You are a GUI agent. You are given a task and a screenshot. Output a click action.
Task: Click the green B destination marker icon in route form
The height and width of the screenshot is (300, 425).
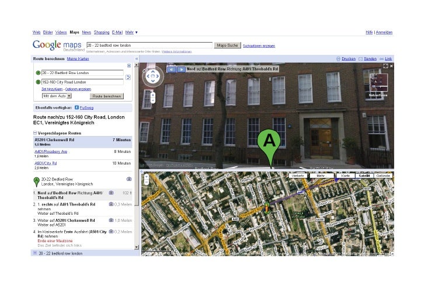[x=38, y=82]
